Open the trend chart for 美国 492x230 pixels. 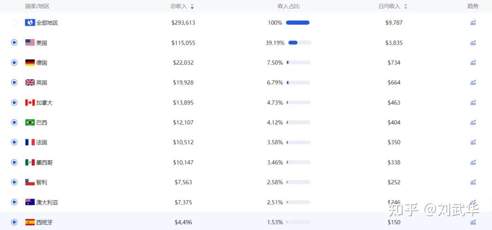pos(473,43)
